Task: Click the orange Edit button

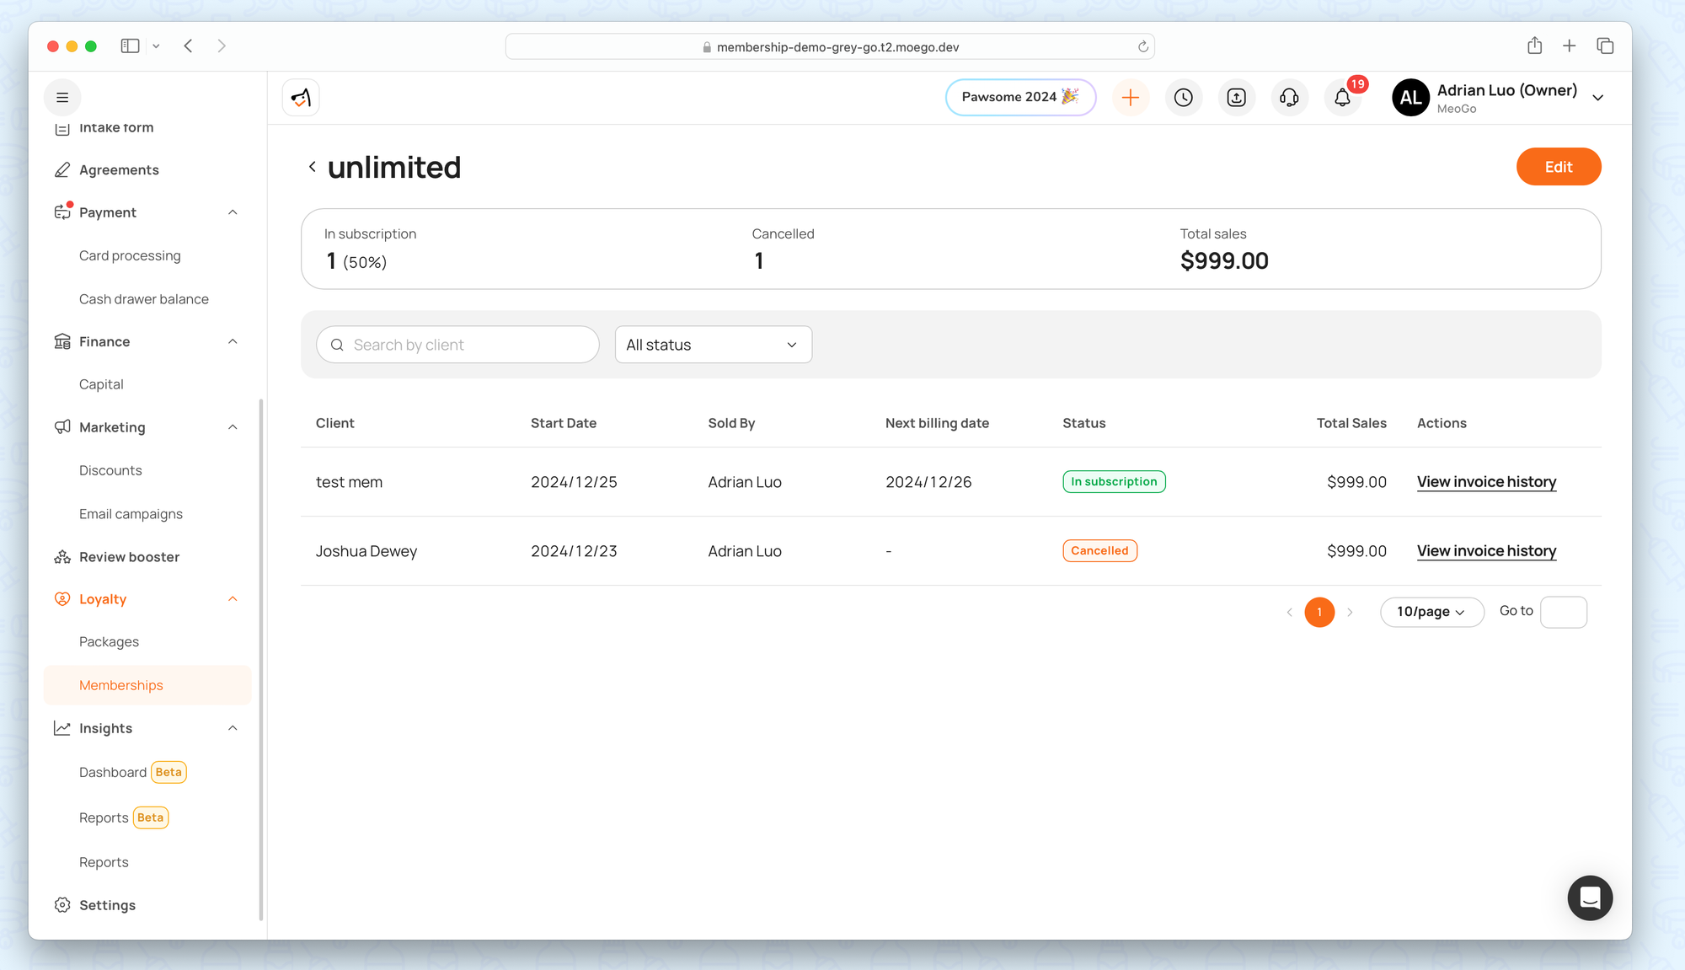Action: [1558, 167]
